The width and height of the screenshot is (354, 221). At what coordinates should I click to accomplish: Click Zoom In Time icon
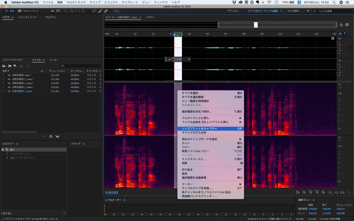point(311,192)
